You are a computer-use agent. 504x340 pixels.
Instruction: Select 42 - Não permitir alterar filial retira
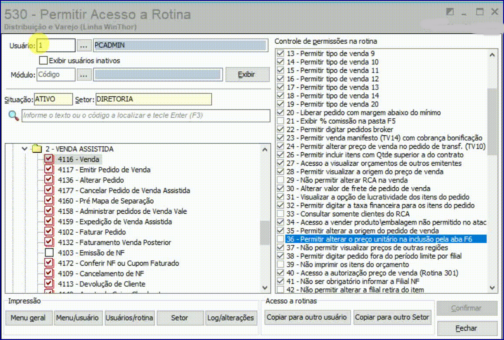[x=355, y=290]
